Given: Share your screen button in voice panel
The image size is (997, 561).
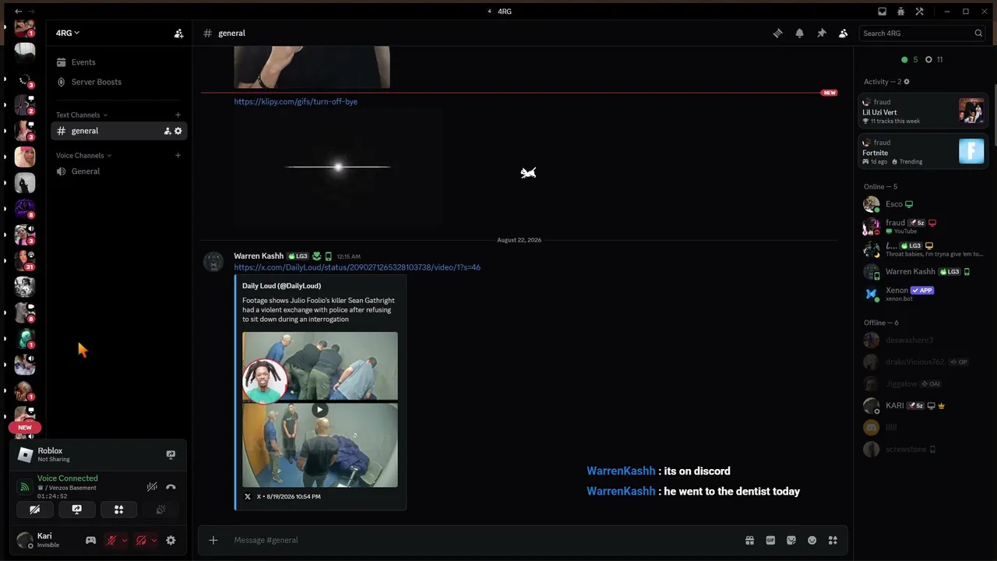Looking at the screenshot, I should coord(76,510).
